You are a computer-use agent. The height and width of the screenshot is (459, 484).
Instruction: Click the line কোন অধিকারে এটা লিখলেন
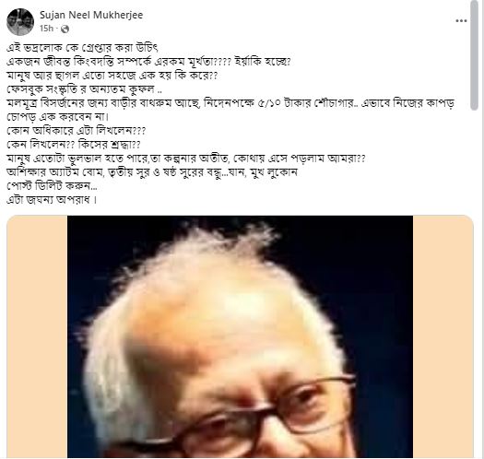coord(77,131)
